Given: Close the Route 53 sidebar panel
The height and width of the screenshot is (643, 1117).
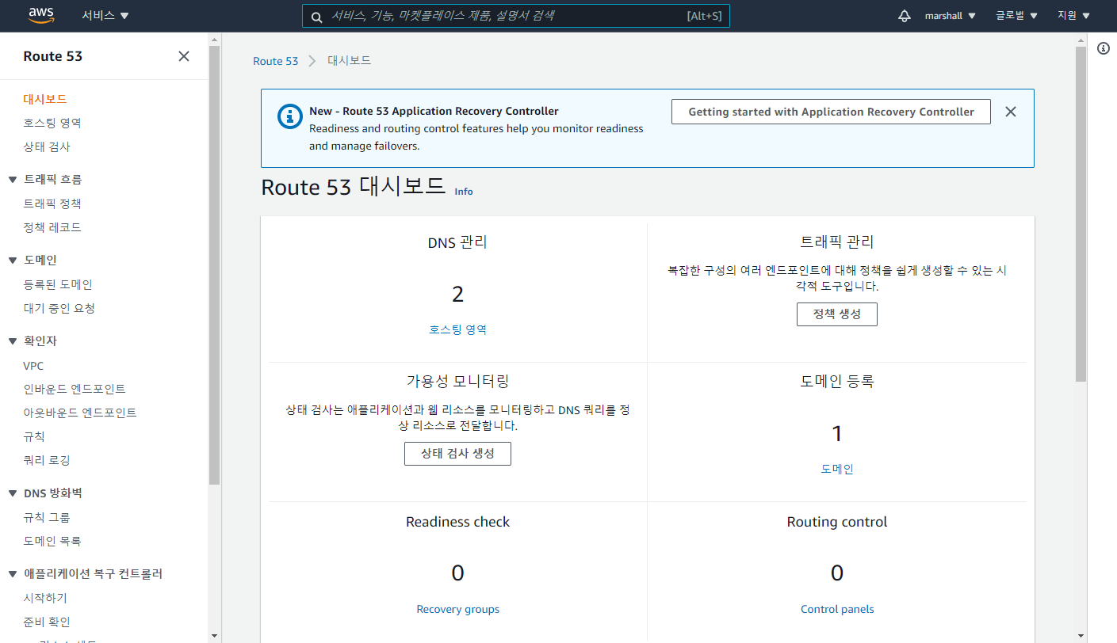Looking at the screenshot, I should [x=184, y=56].
